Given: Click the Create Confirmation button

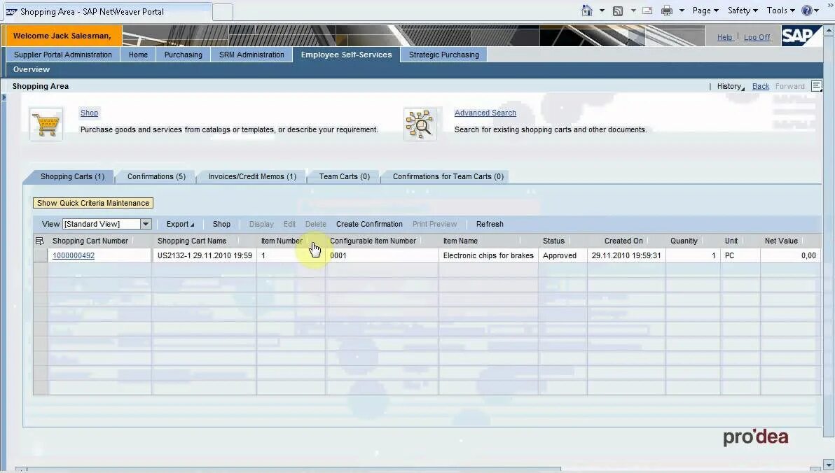Looking at the screenshot, I should coord(369,224).
